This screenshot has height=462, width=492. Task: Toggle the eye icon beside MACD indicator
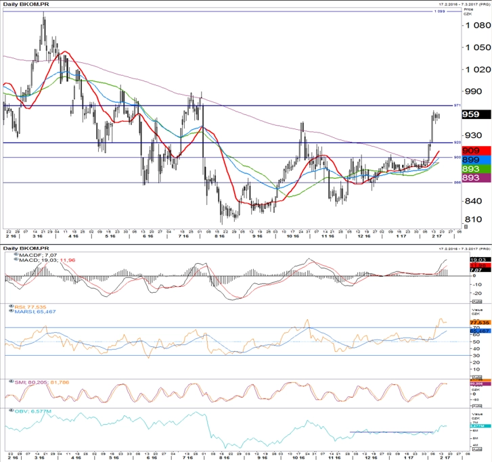[x=16, y=259]
